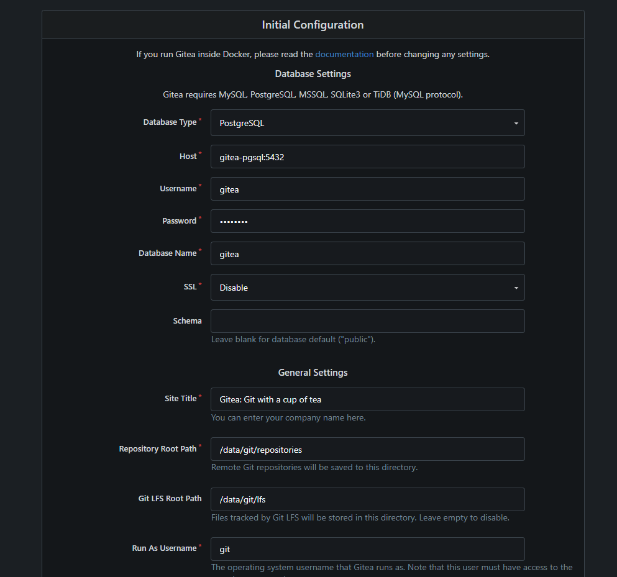This screenshot has width=617, height=577.
Task: Open the Docker documentation link
Action: (344, 54)
